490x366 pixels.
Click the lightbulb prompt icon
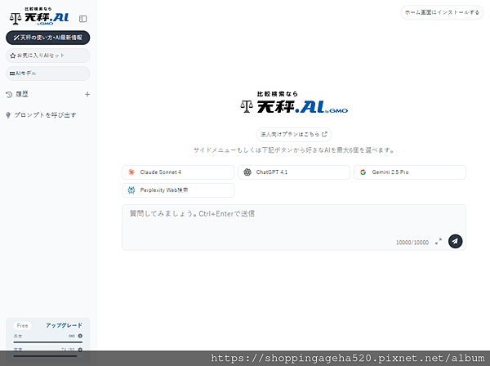pos(8,115)
